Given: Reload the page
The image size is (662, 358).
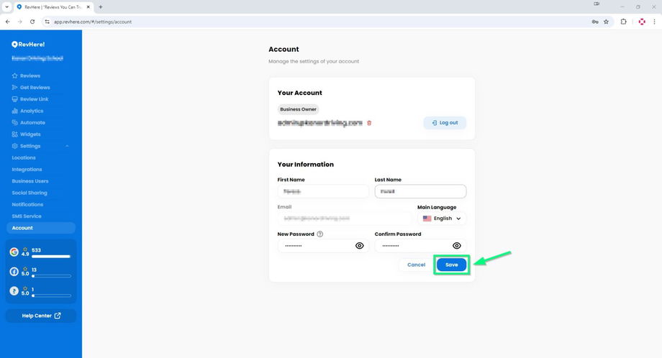Looking at the screenshot, I should pyautogui.click(x=32, y=22).
